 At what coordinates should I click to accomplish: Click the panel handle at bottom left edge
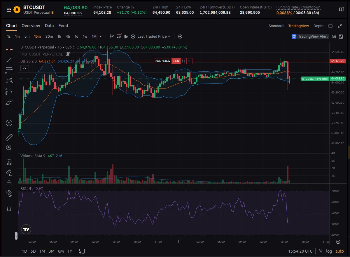[16, 236]
